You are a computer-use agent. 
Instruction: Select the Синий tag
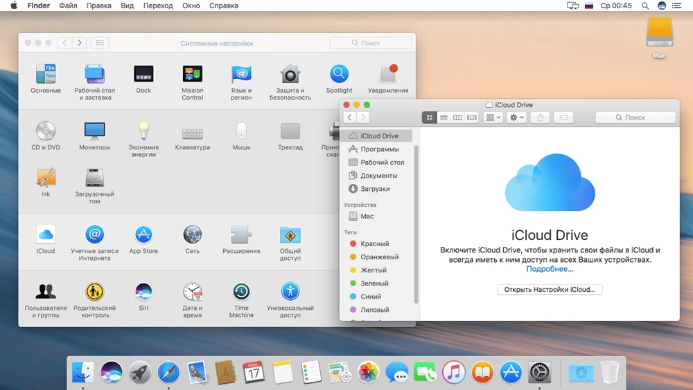(378, 297)
